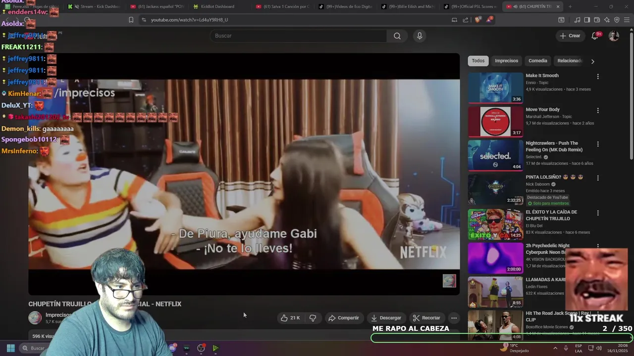Click the YouTube search magnifier button
Viewport: 634px width, 356px height.
coord(397,36)
